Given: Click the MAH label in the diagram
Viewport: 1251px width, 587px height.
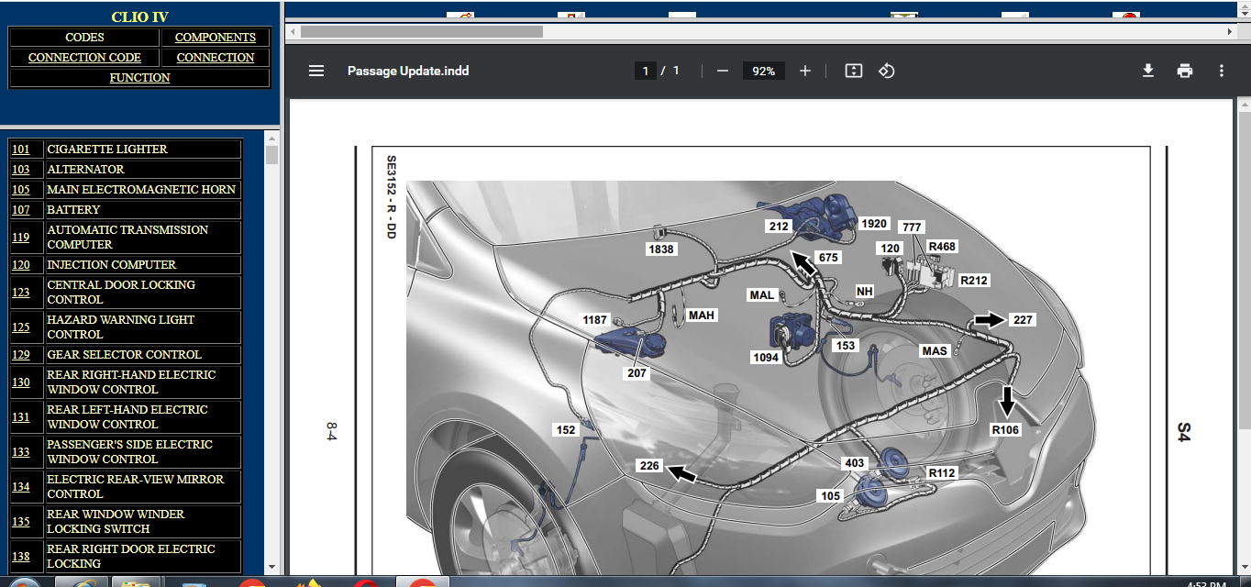Looking at the screenshot, I should point(702,316).
